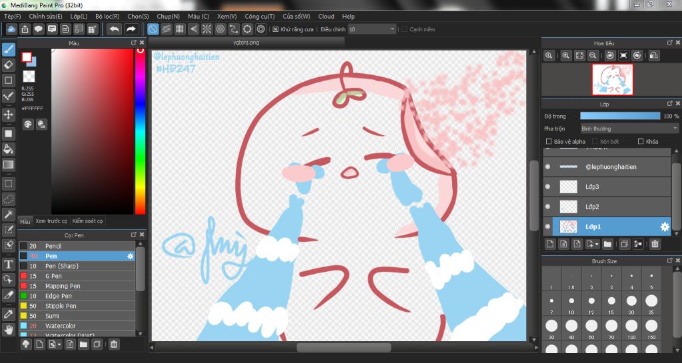Enable the vanishing point snap guide
The height and width of the screenshot is (363, 682).
[194, 29]
